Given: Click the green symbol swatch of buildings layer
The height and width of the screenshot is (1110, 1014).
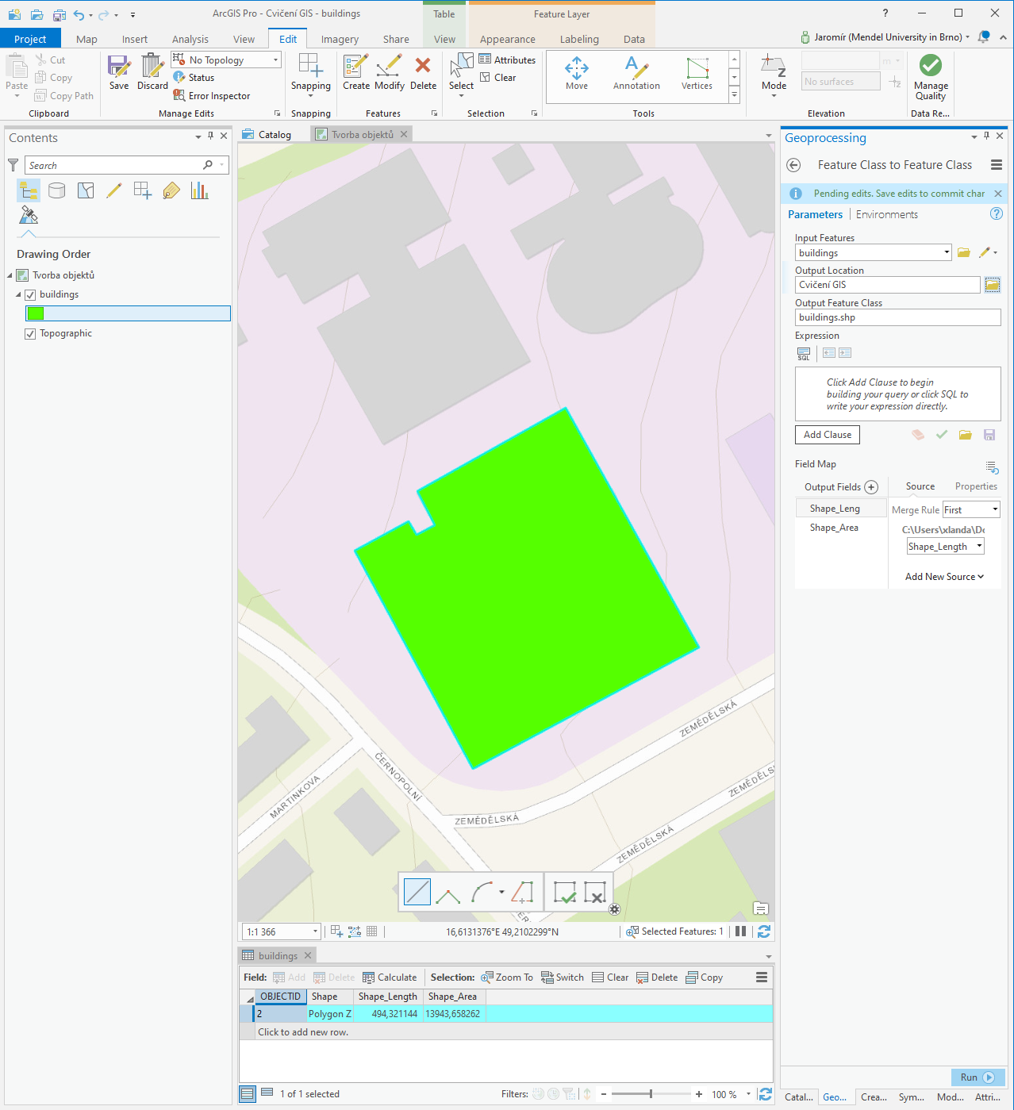Looking at the screenshot, I should 35,313.
